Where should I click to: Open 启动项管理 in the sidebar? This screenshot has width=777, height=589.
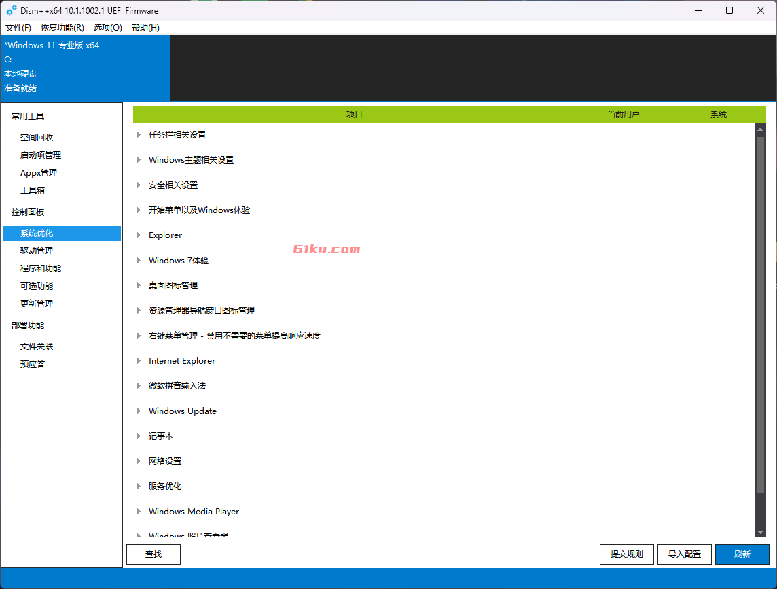41,155
